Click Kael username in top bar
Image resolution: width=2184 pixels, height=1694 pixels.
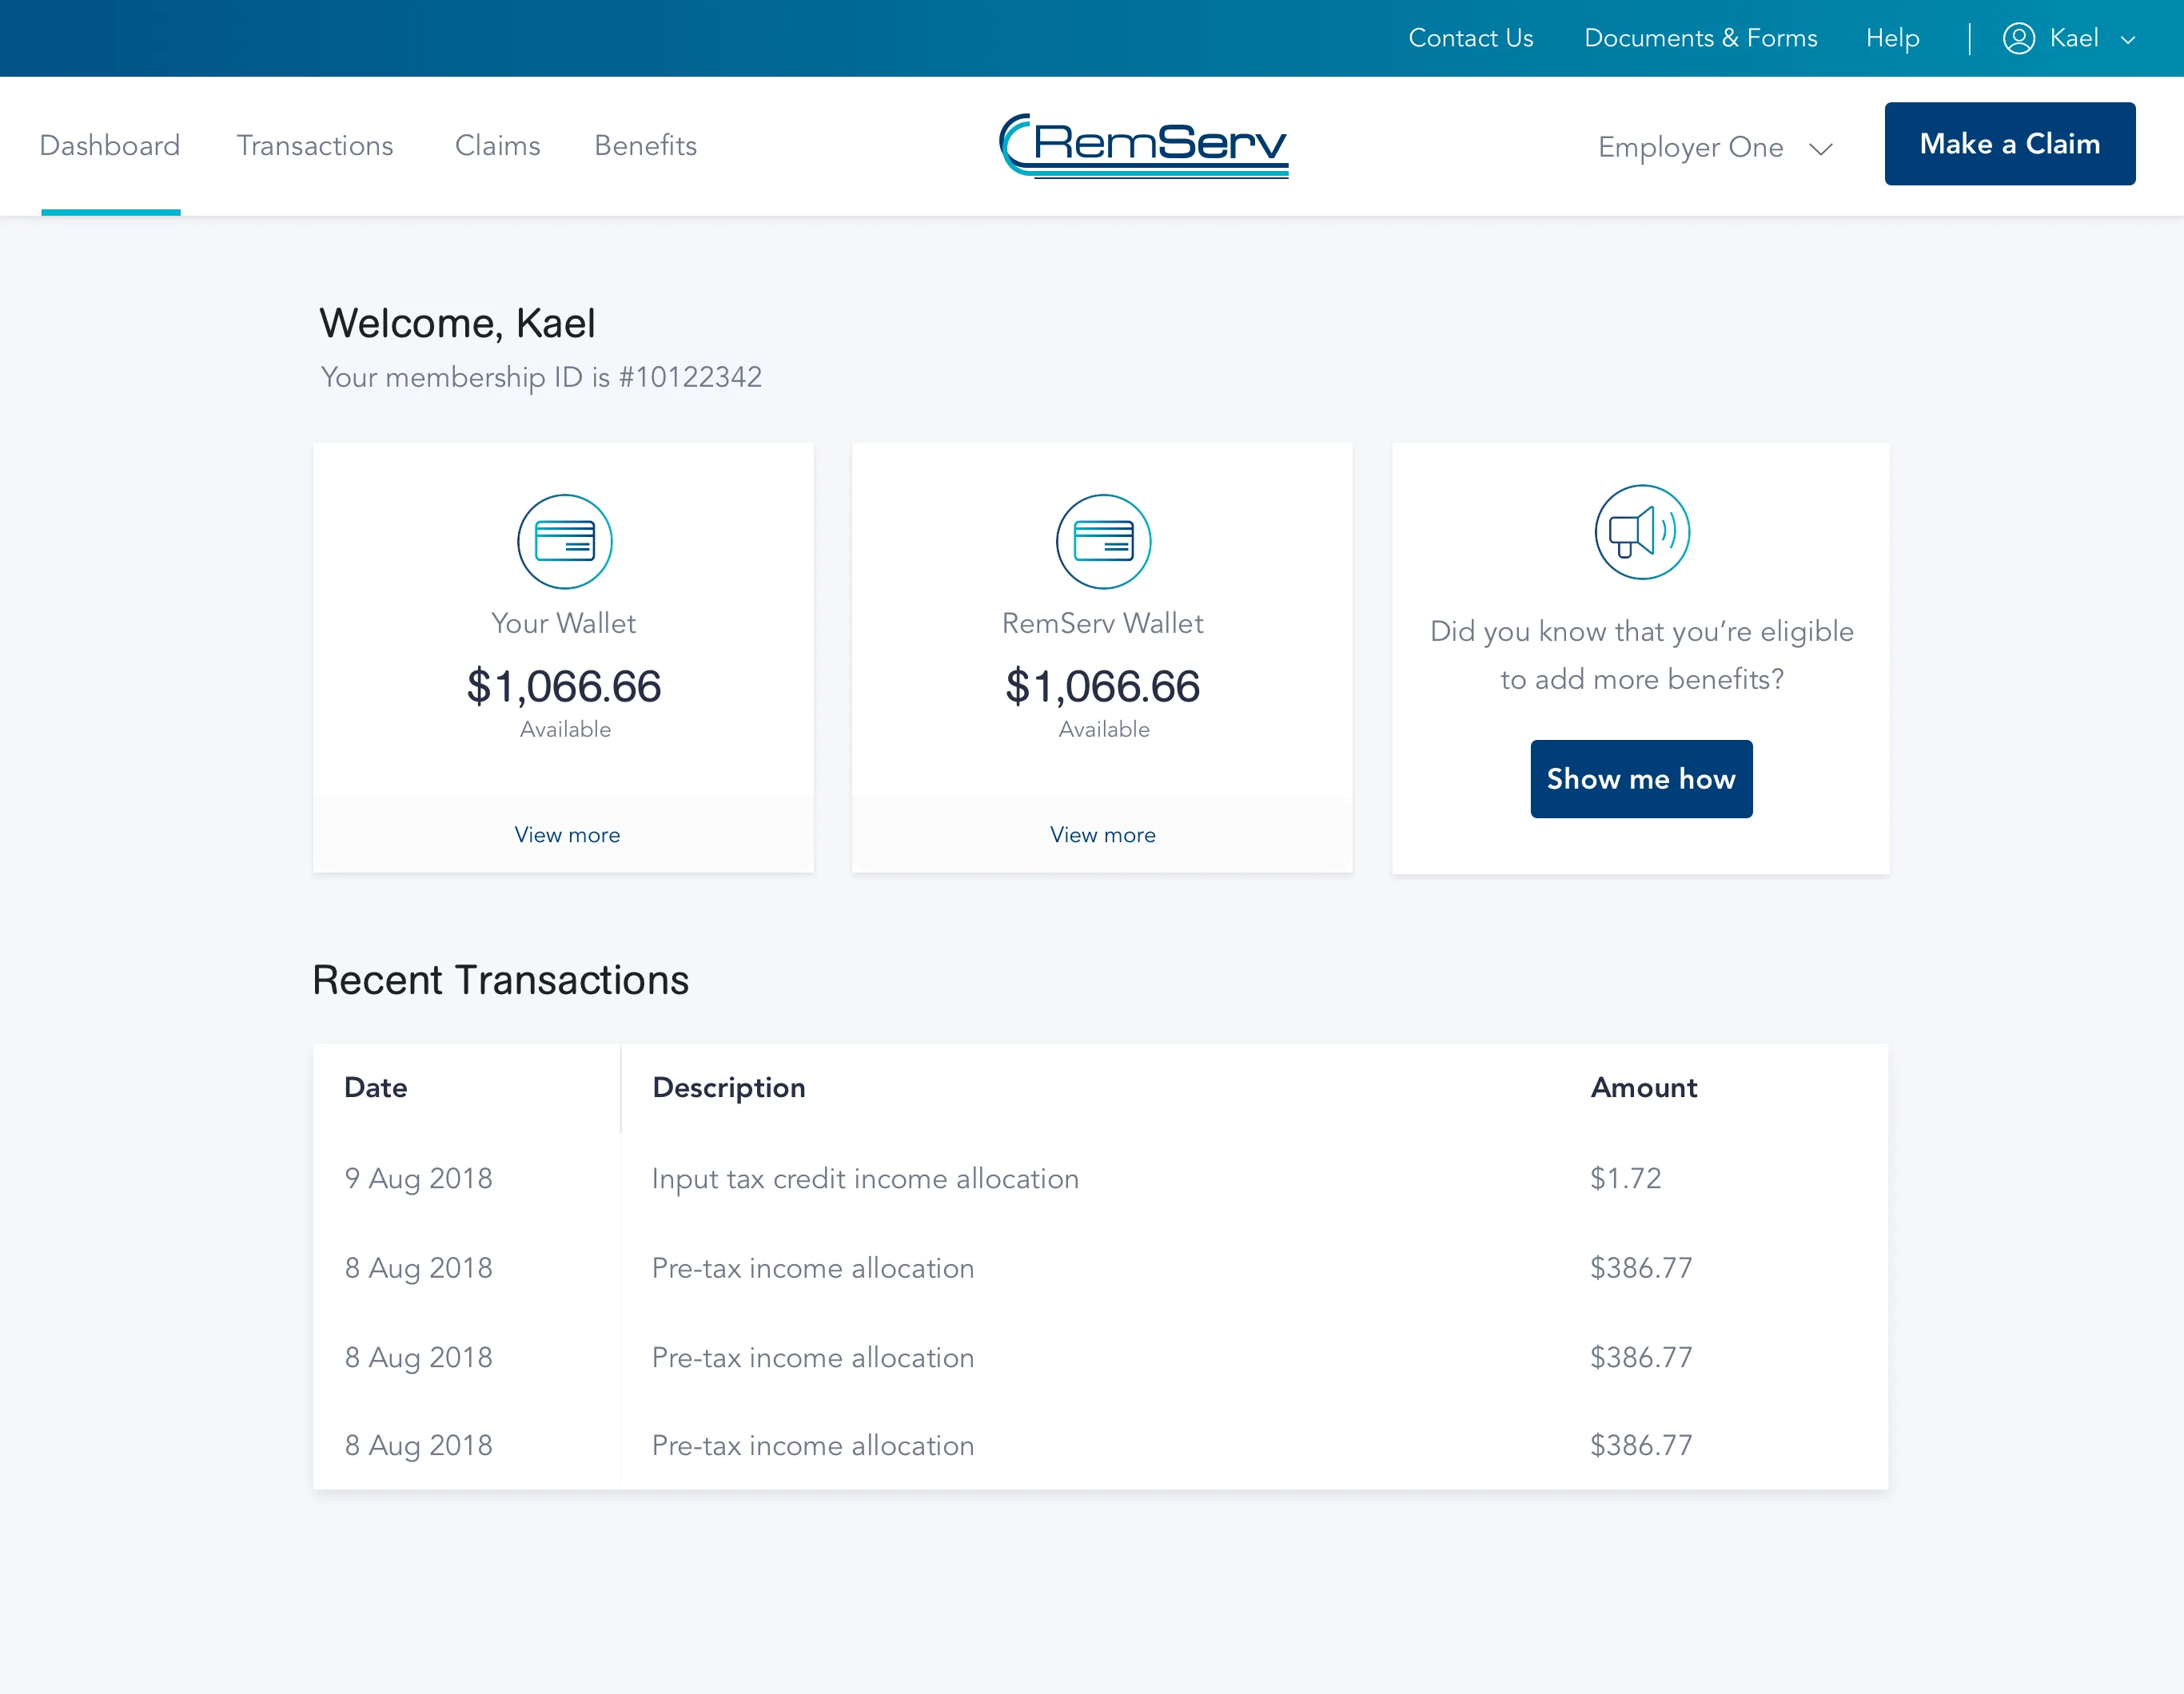(x=2074, y=38)
